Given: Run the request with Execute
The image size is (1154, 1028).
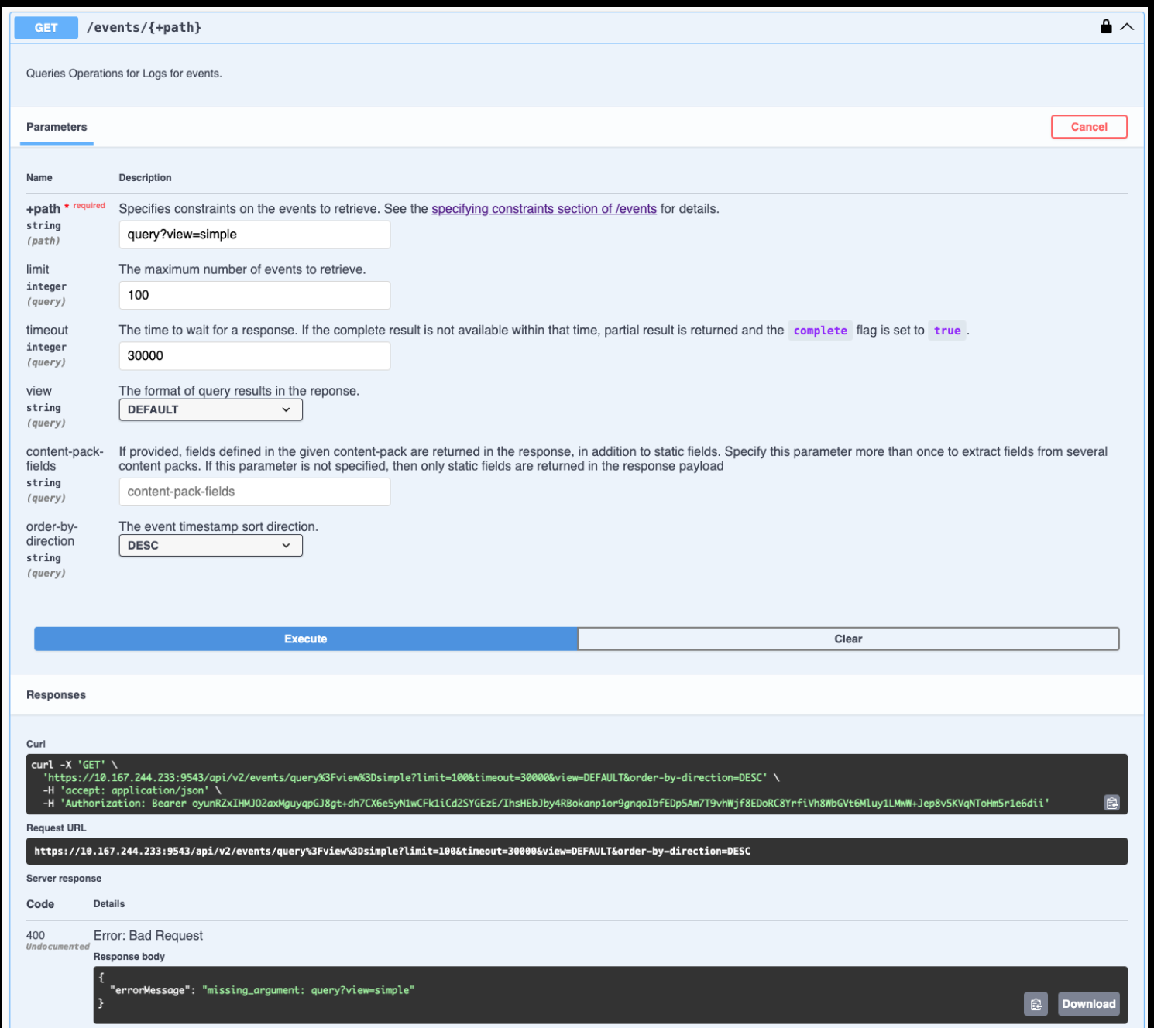Looking at the screenshot, I should pos(306,639).
